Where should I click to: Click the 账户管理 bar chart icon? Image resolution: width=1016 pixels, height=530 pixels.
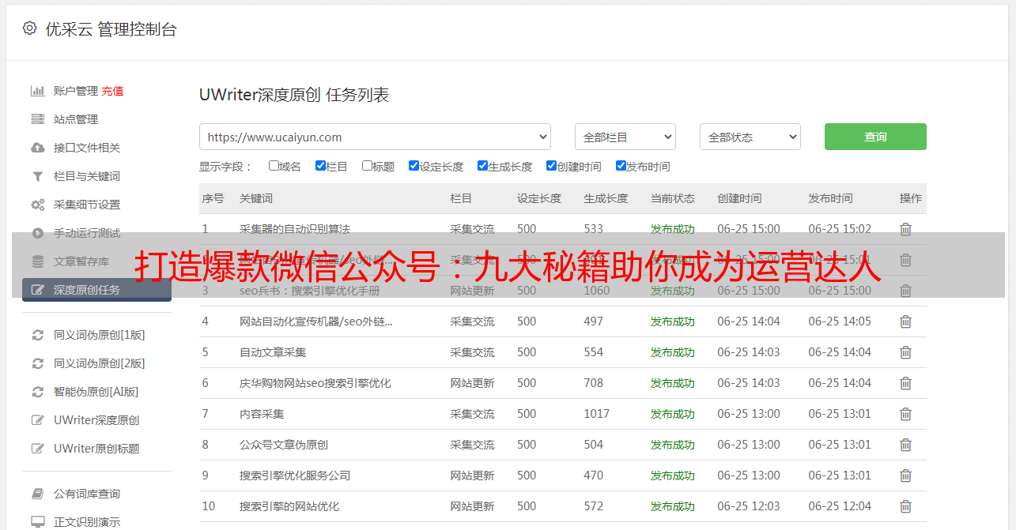point(37,91)
